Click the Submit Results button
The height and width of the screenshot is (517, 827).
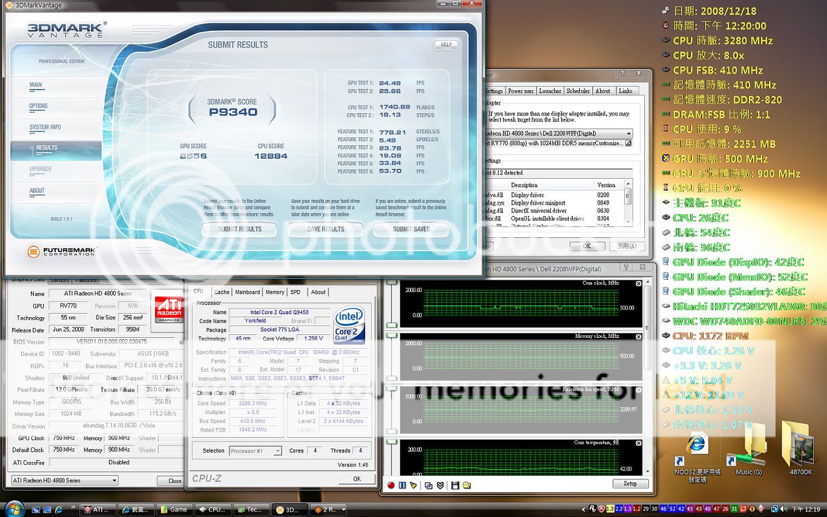pos(240,229)
